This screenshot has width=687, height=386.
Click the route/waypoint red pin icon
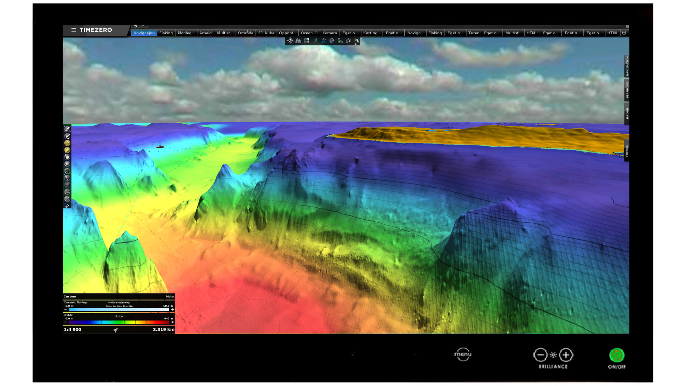click(x=315, y=41)
